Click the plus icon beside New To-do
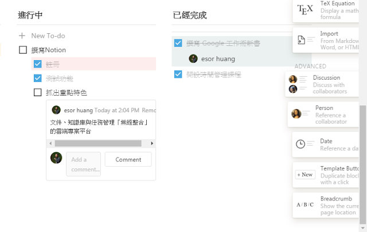Image resolution: width=367 pixels, height=232 pixels. point(22,36)
